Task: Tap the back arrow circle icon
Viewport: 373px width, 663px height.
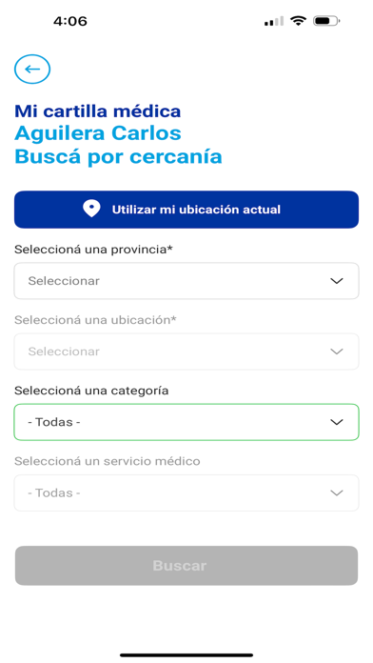Action: tap(32, 69)
